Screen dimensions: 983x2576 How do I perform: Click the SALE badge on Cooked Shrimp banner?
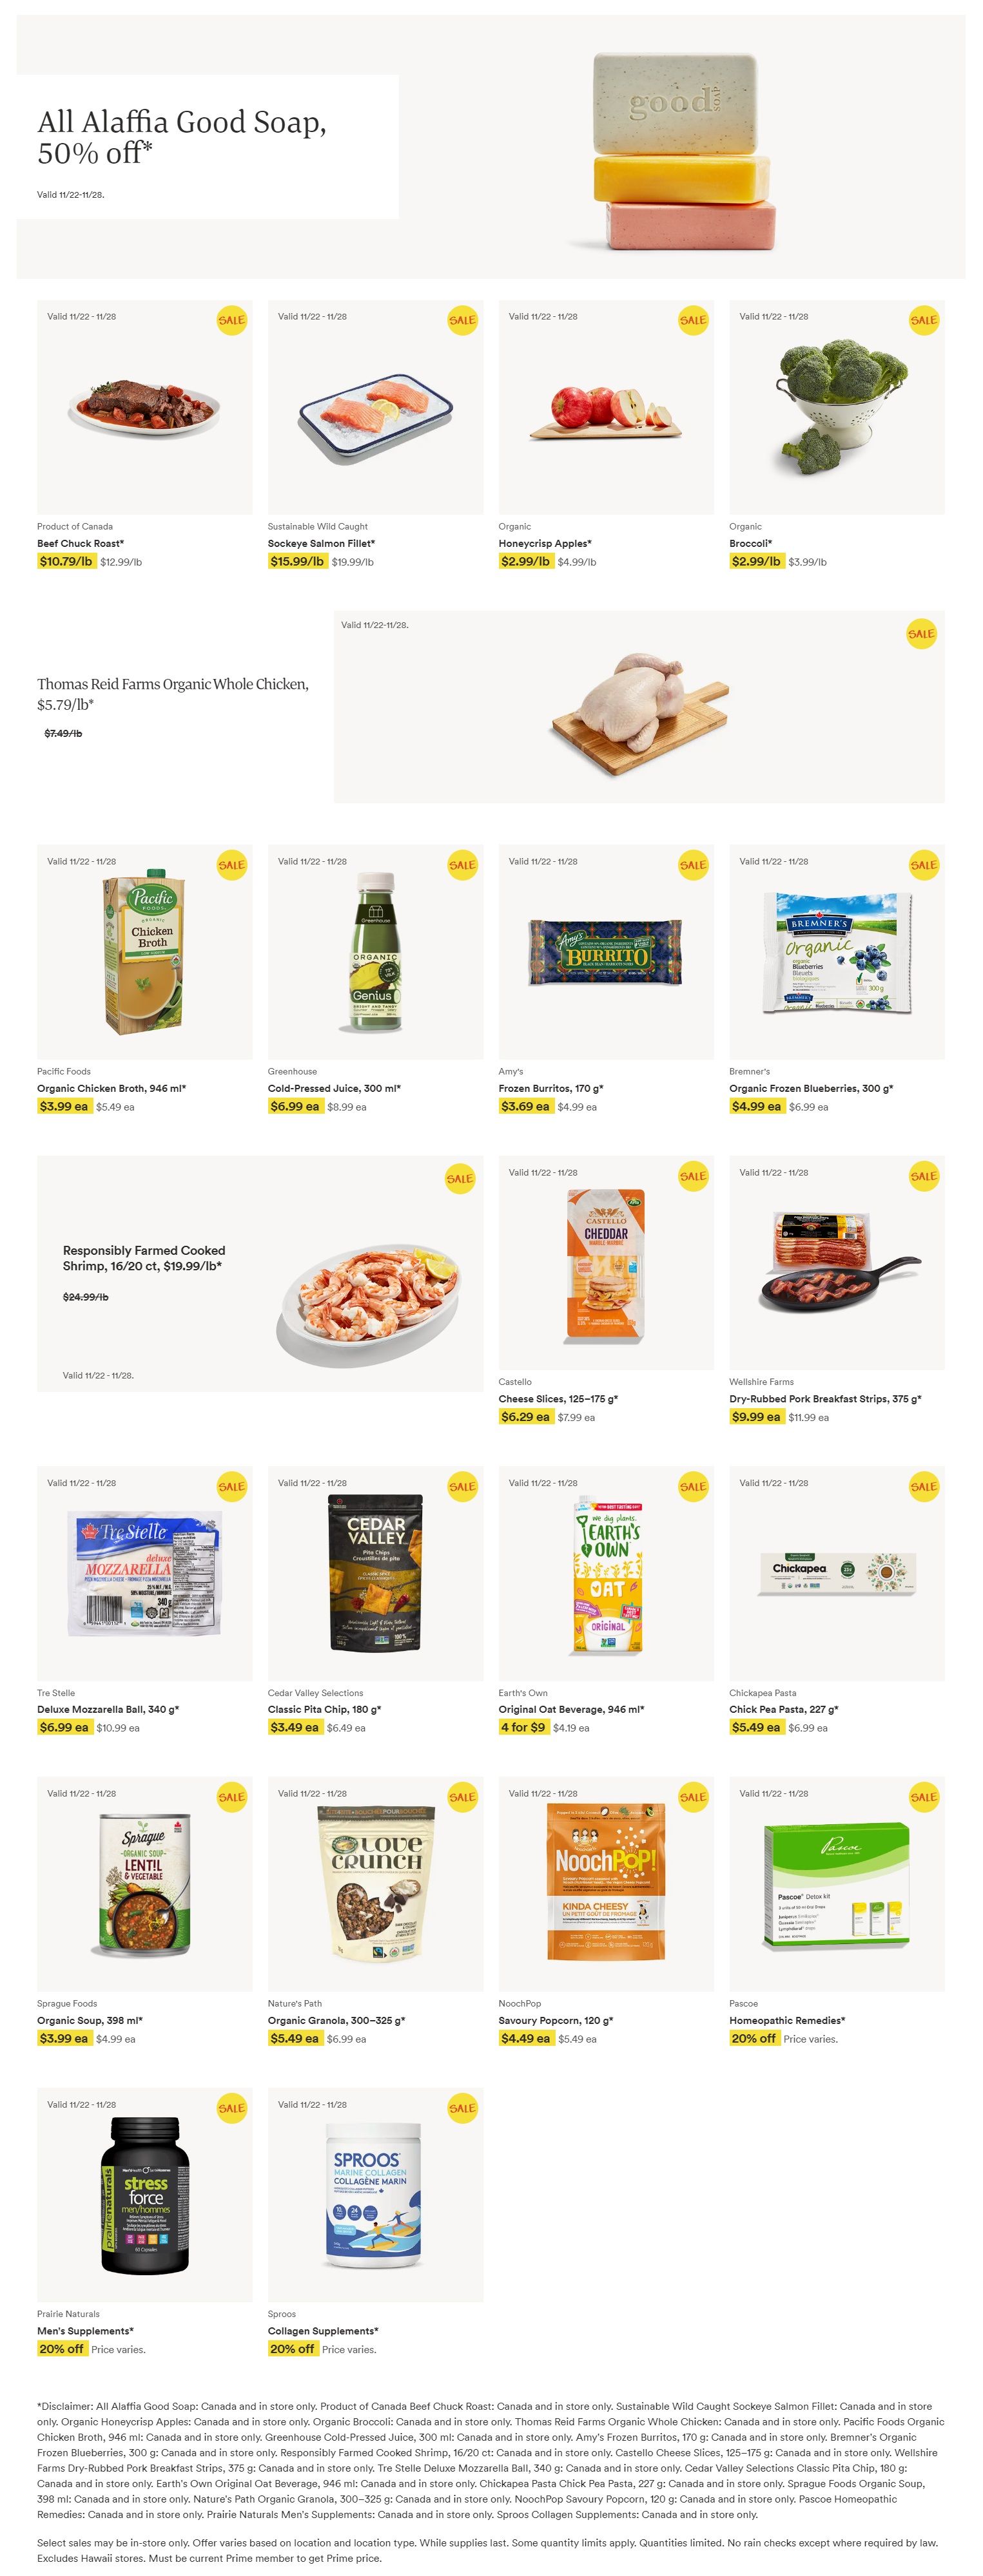click(x=460, y=1178)
